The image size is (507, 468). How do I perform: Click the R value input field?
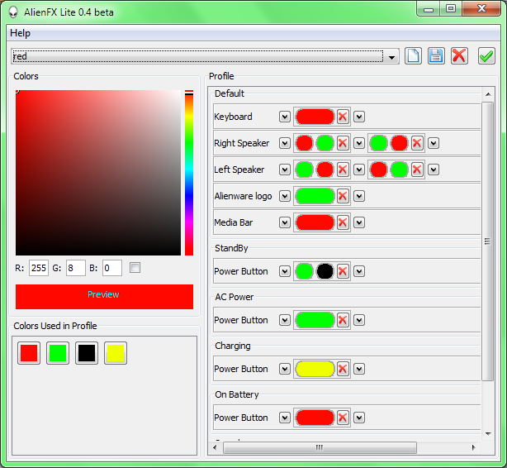[x=39, y=268]
